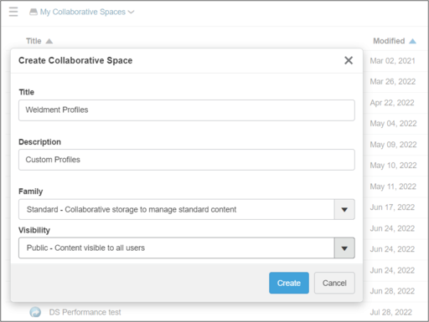The height and width of the screenshot is (322, 429).
Task: Sort by Title column arrow
Action: 49,41
